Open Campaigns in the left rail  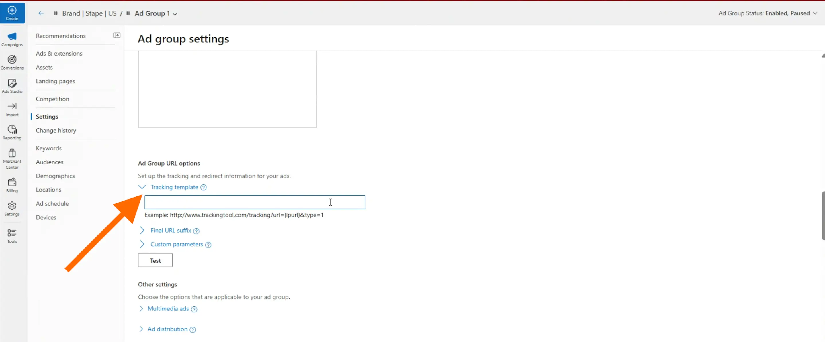(x=12, y=39)
